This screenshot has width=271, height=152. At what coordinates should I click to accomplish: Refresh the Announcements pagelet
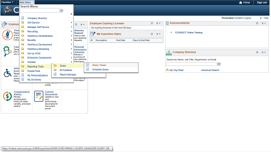pos(257,23)
